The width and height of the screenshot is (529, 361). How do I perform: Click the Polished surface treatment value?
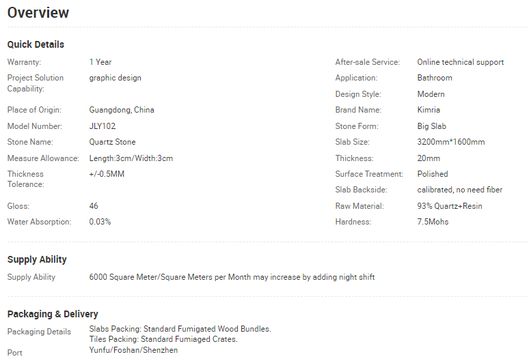(x=433, y=174)
